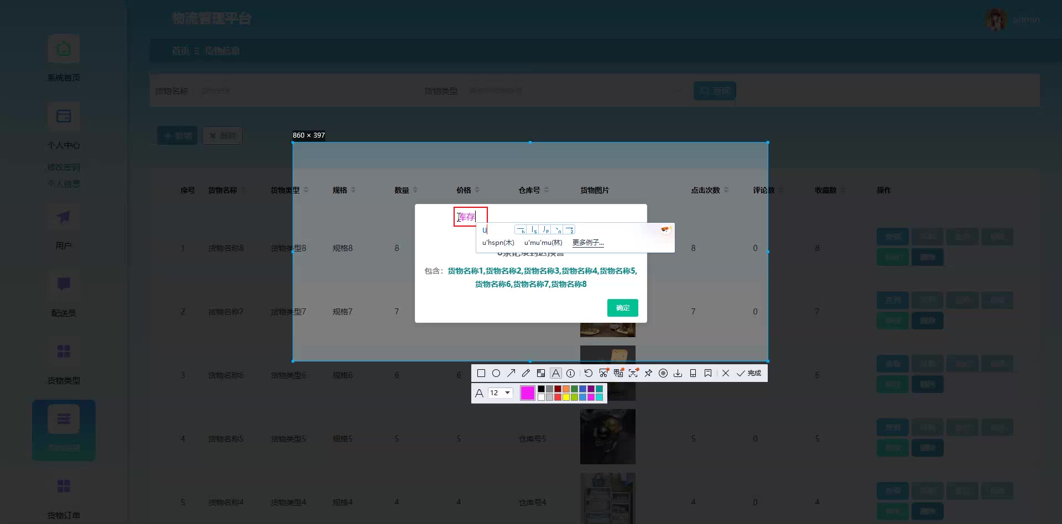Pin the screenshot to the screen
The image size is (1062, 524).
coord(648,373)
